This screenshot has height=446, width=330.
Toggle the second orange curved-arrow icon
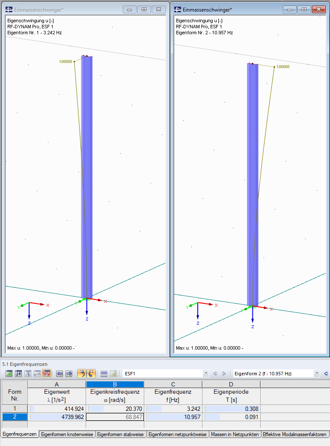coord(91,374)
